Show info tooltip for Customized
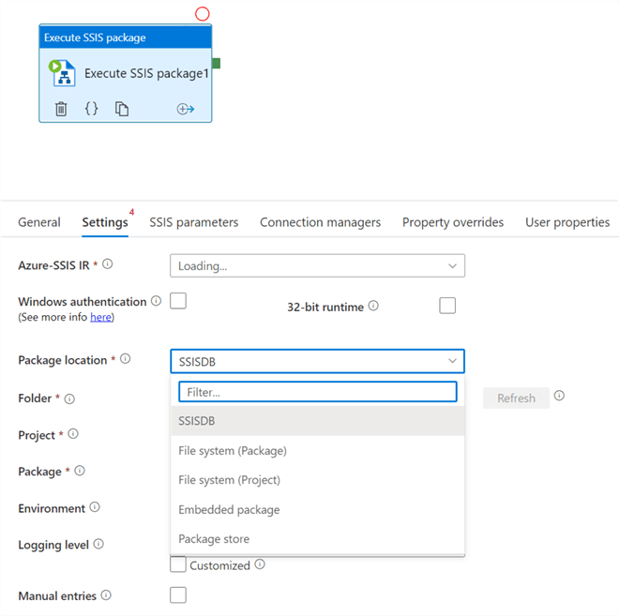Screen dimensions: 619x616 click(x=260, y=564)
